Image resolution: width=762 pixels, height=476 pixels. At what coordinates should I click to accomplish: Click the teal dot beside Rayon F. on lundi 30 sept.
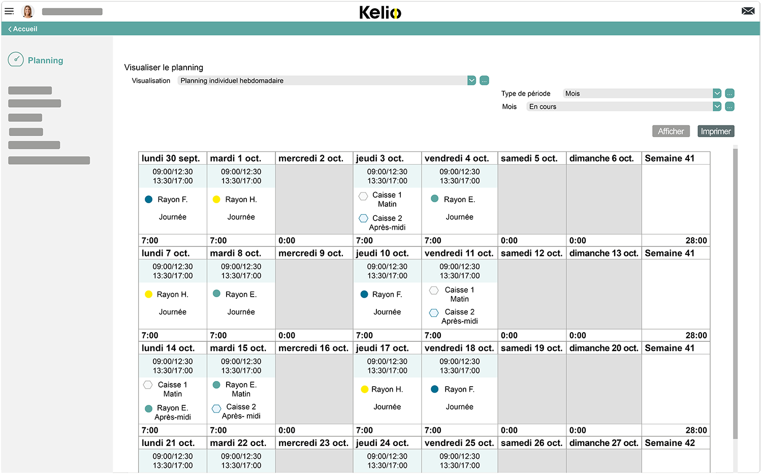click(x=148, y=199)
